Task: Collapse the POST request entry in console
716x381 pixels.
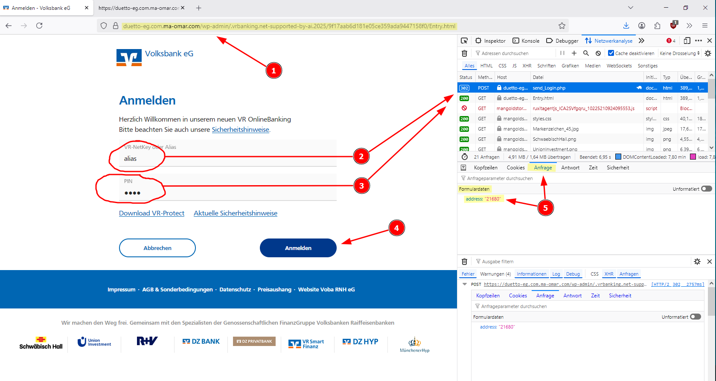Action: (x=465, y=284)
